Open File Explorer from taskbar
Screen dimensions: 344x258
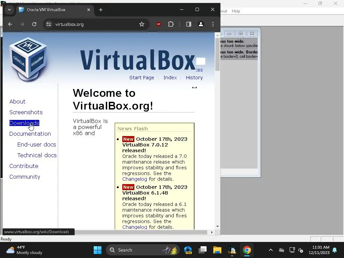[217, 250]
